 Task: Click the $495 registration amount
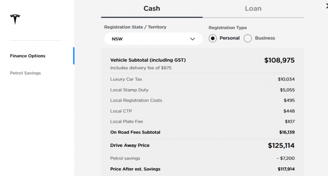tap(289, 100)
